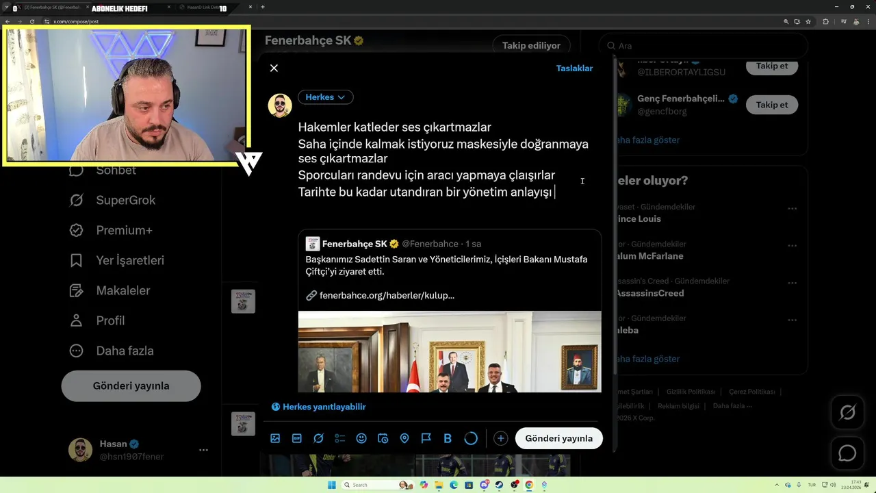Viewport: 876px width, 493px height.
Task: Open the floating Grok button
Action: tap(847, 412)
